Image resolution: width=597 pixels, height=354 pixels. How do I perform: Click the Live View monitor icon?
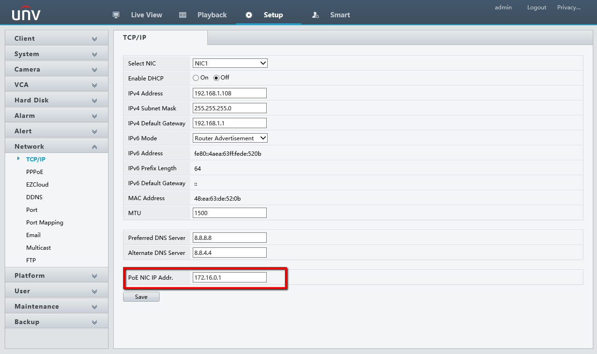pyautogui.click(x=116, y=15)
